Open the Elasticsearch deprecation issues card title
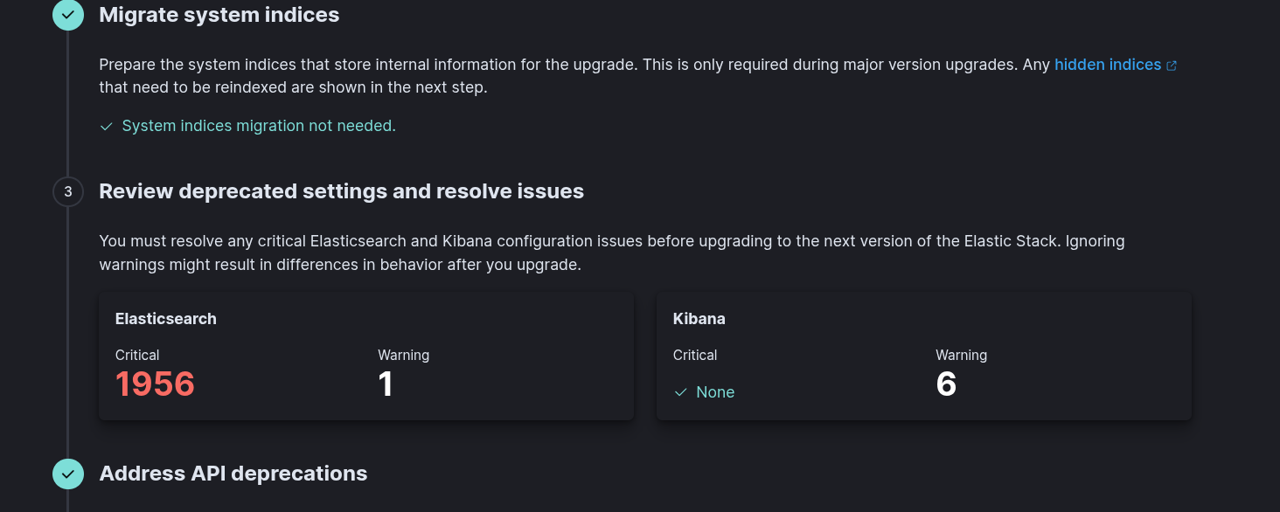 click(166, 319)
